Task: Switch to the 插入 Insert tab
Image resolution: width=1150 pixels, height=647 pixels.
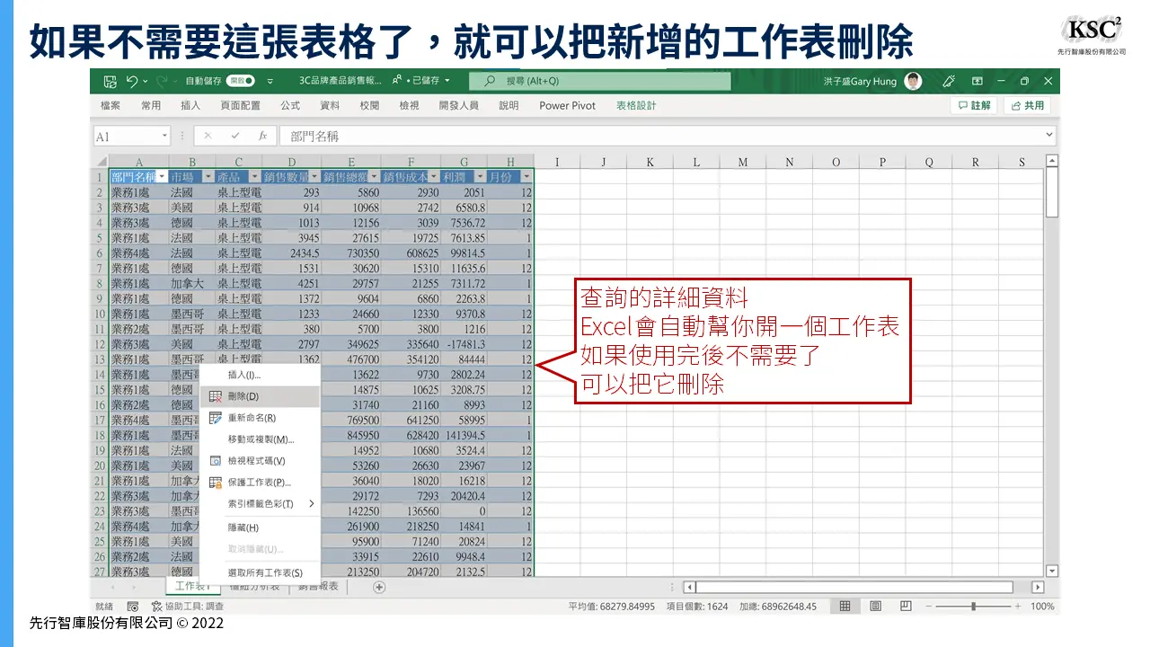Action: tap(190, 105)
